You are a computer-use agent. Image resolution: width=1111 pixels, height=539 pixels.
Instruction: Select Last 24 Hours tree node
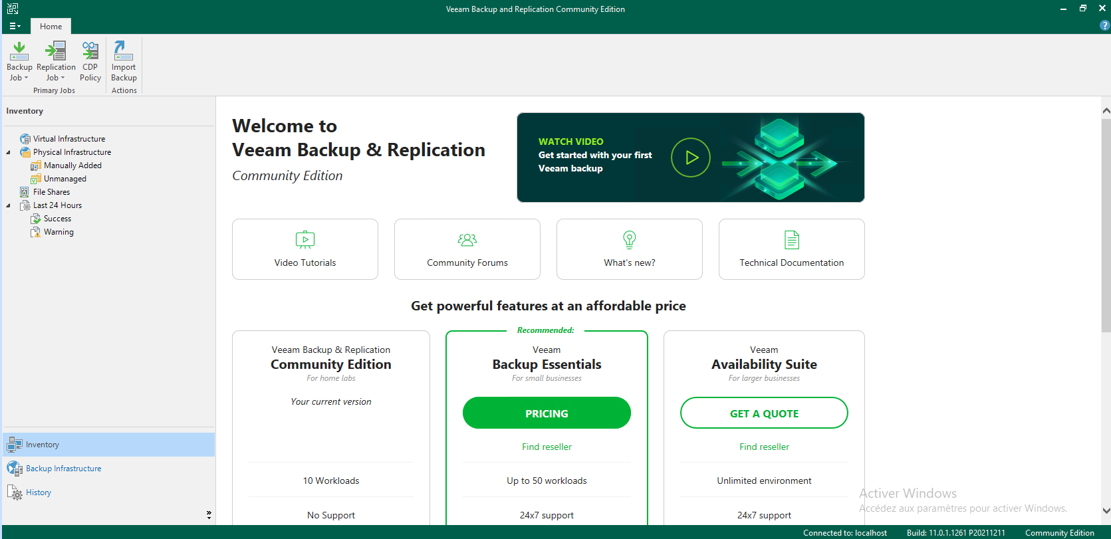tap(58, 205)
